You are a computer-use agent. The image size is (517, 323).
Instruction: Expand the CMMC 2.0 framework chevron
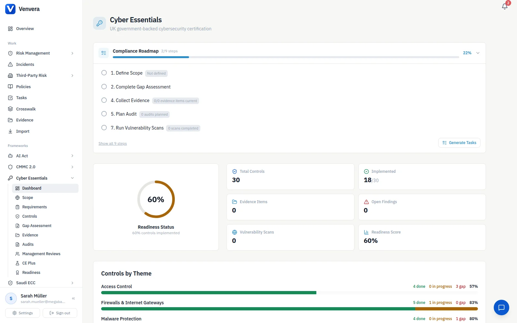click(x=72, y=167)
